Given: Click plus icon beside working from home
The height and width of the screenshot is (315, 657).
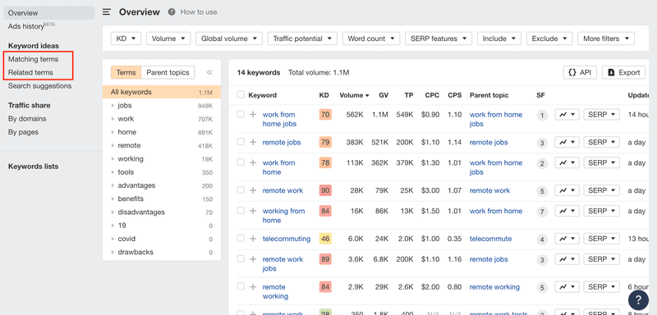Looking at the screenshot, I should tap(253, 211).
